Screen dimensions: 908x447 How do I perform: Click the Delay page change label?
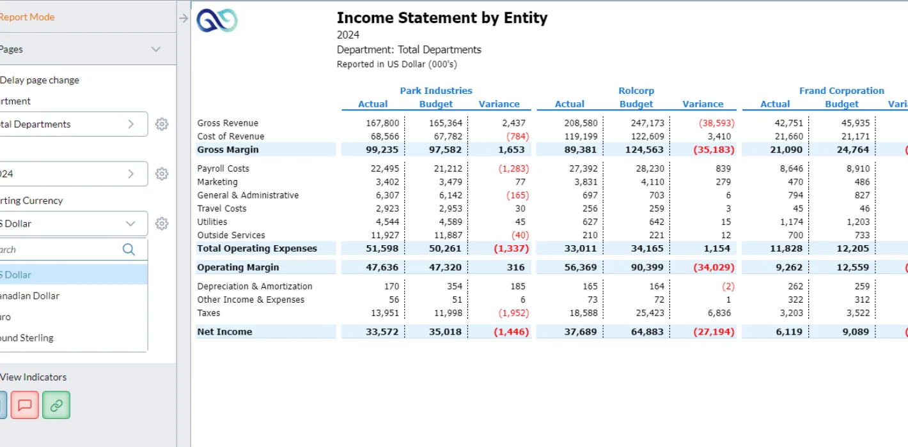pos(40,80)
